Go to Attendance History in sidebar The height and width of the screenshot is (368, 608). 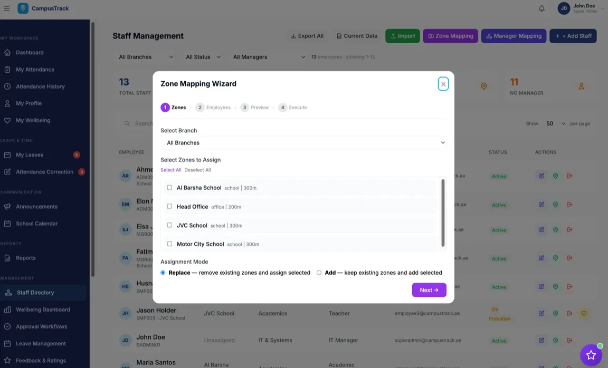(40, 86)
